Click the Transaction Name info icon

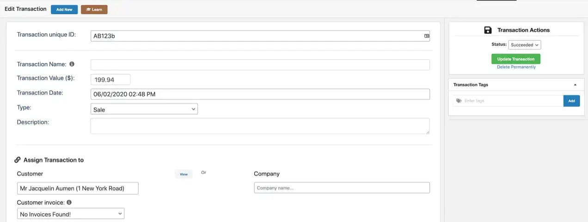pyautogui.click(x=72, y=64)
